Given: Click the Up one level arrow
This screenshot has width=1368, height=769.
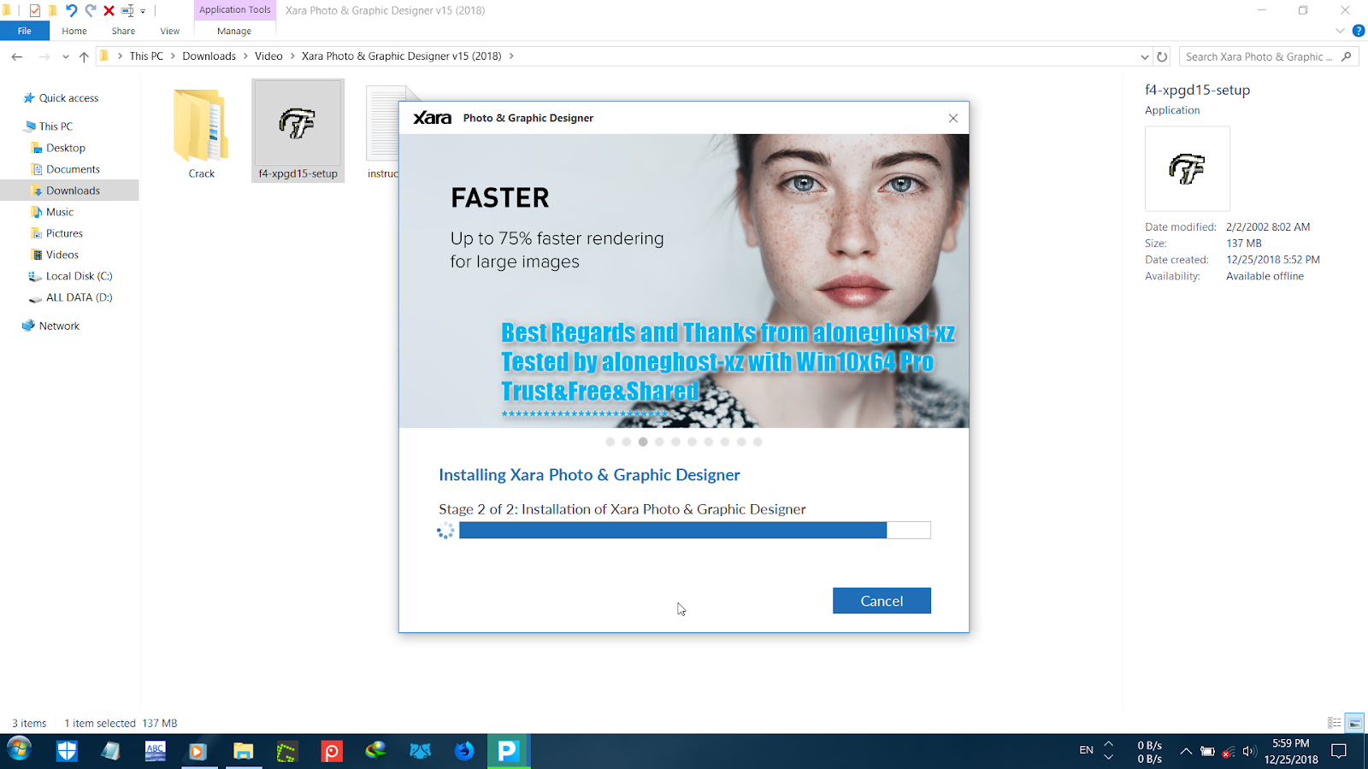Looking at the screenshot, I should click(84, 56).
